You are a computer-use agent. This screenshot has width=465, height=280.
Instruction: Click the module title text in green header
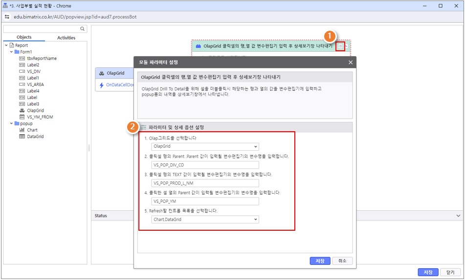(x=268, y=46)
